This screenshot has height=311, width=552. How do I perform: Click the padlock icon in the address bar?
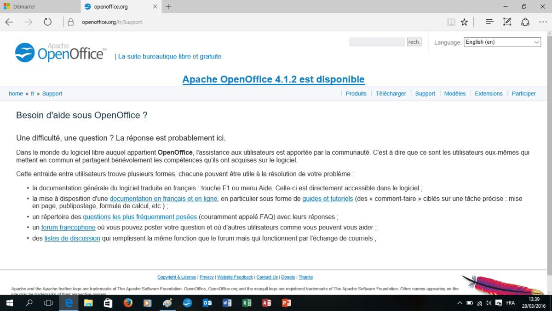pos(70,22)
